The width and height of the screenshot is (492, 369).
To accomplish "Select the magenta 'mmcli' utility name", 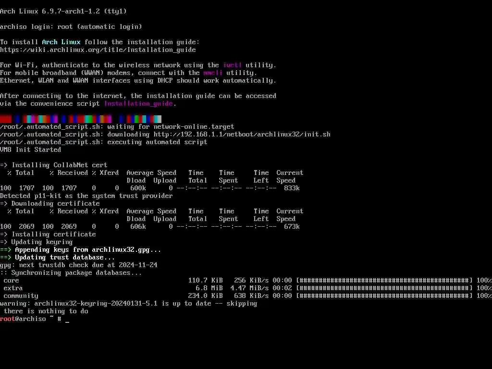I will (213, 73).
